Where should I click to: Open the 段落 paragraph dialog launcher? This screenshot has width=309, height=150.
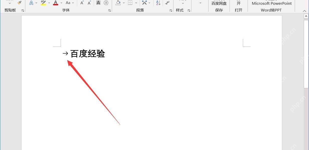point(171,10)
